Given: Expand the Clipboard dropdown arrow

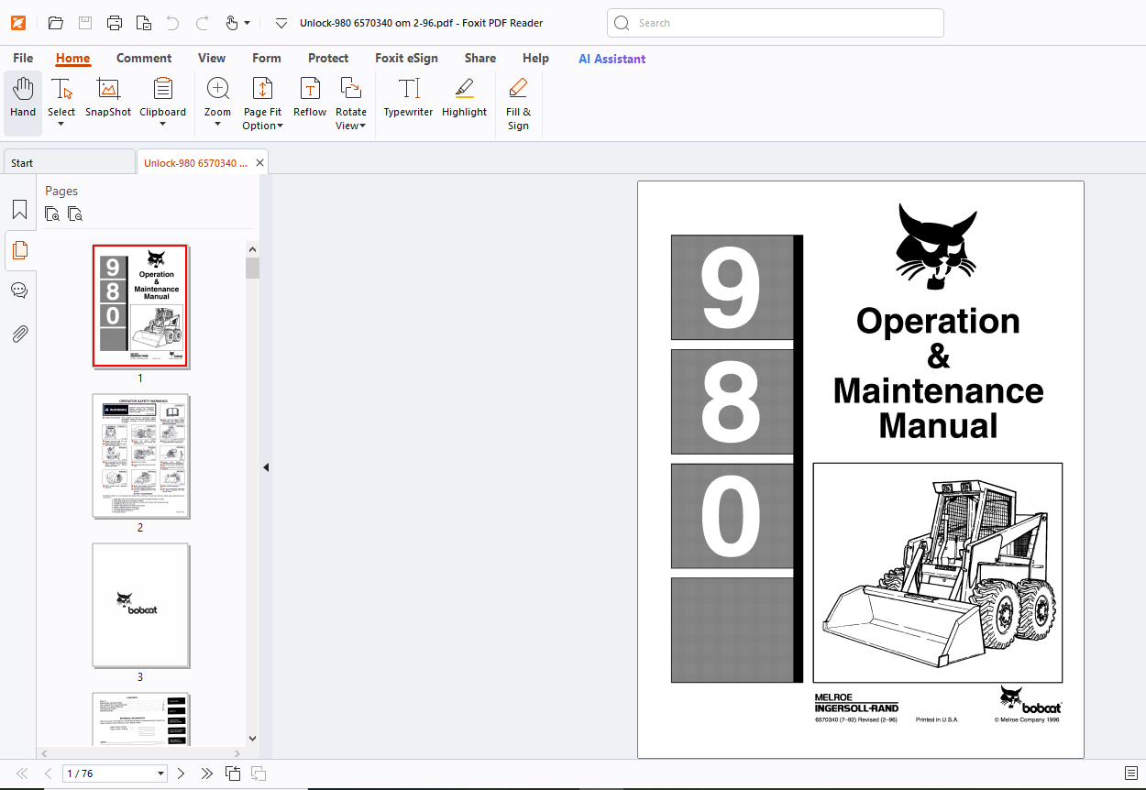Looking at the screenshot, I should pos(162,124).
